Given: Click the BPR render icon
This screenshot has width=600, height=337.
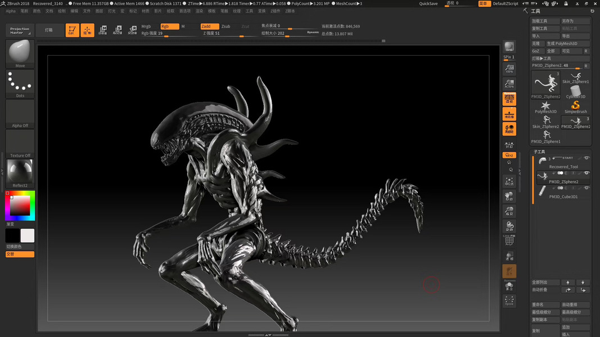Looking at the screenshot, I should point(509,47).
